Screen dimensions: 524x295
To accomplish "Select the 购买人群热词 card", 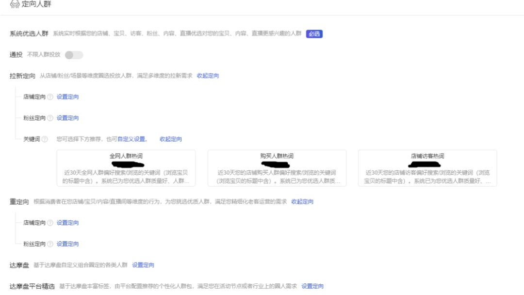I will click(x=277, y=168).
